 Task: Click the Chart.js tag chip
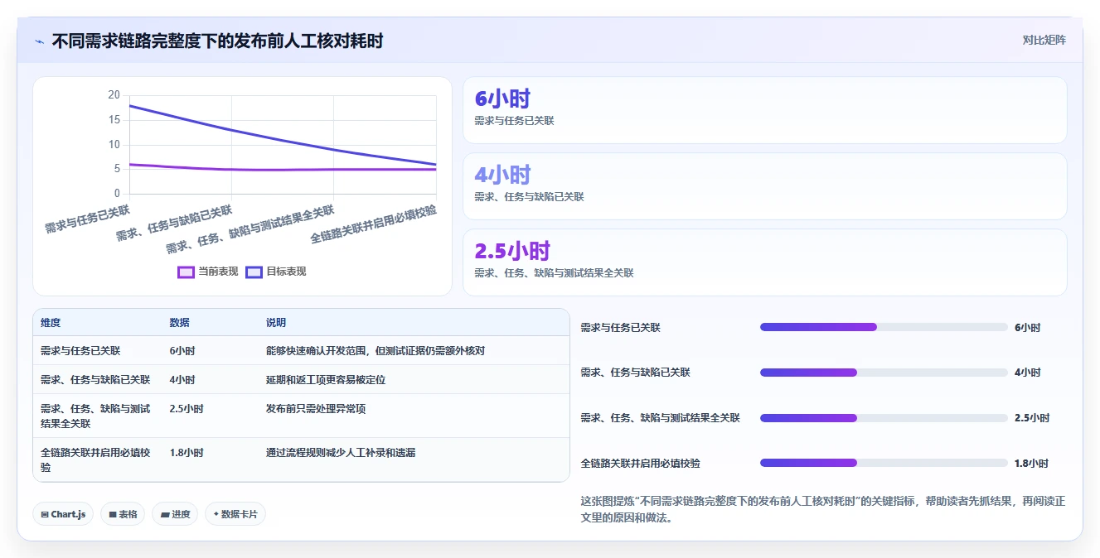pos(63,514)
